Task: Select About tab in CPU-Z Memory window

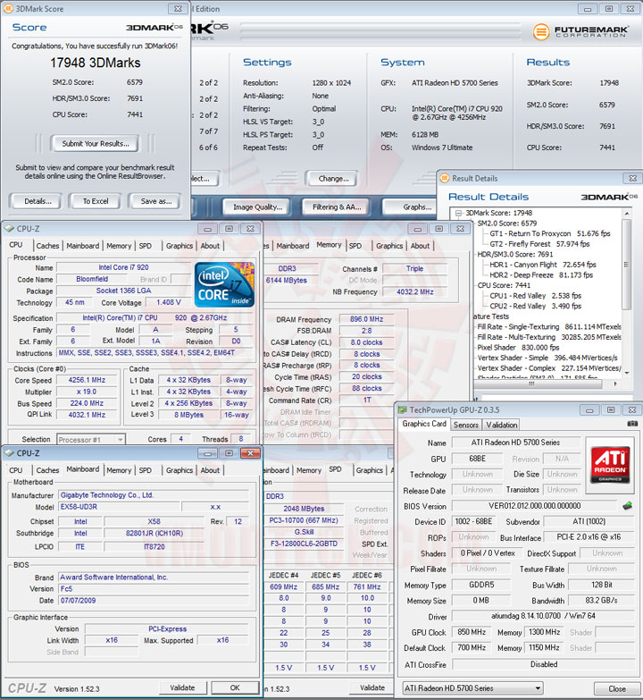Action: point(420,246)
